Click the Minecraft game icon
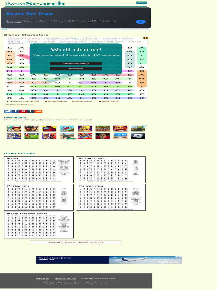This screenshot has height=290, width=217. 103,129
